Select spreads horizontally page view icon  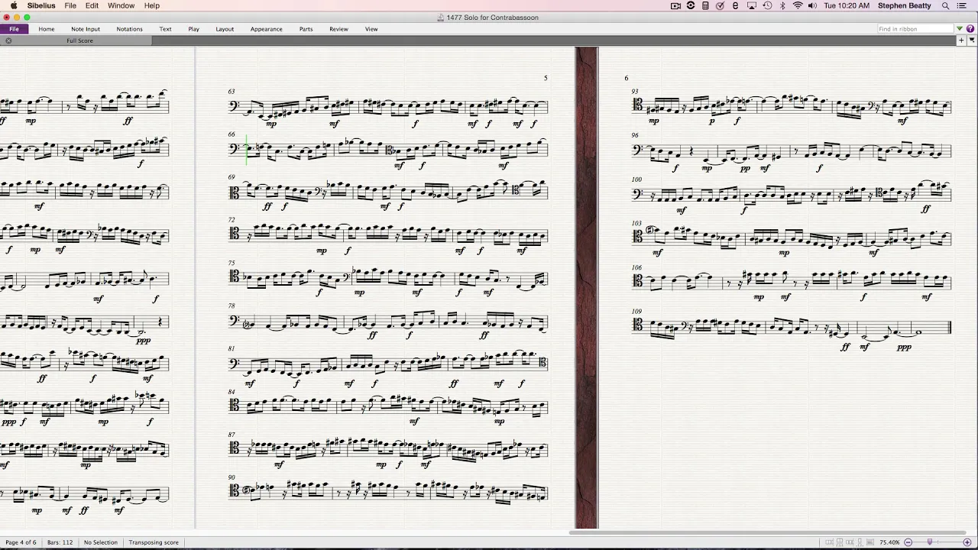[x=829, y=542]
